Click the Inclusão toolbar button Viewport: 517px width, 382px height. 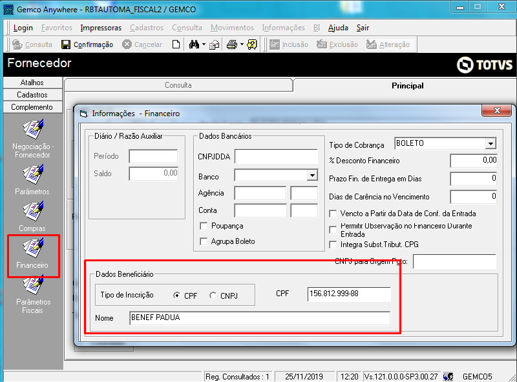(x=289, y=45)
